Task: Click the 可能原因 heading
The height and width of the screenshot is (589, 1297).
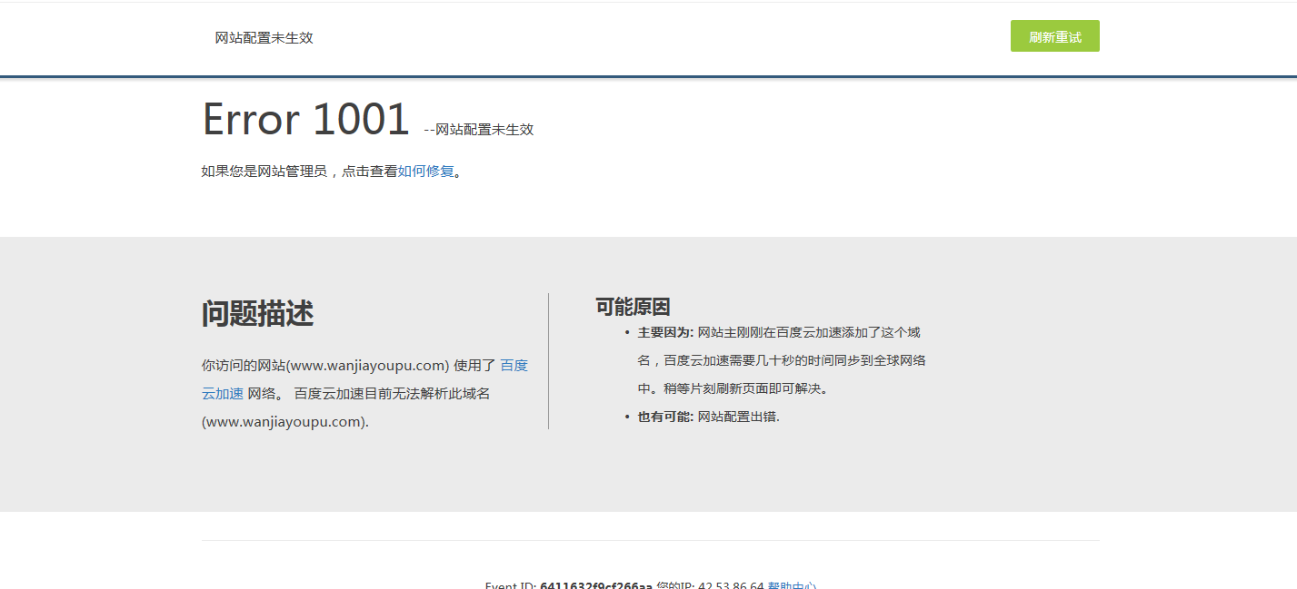Action: pyautogui.click(x=633, y=307)
